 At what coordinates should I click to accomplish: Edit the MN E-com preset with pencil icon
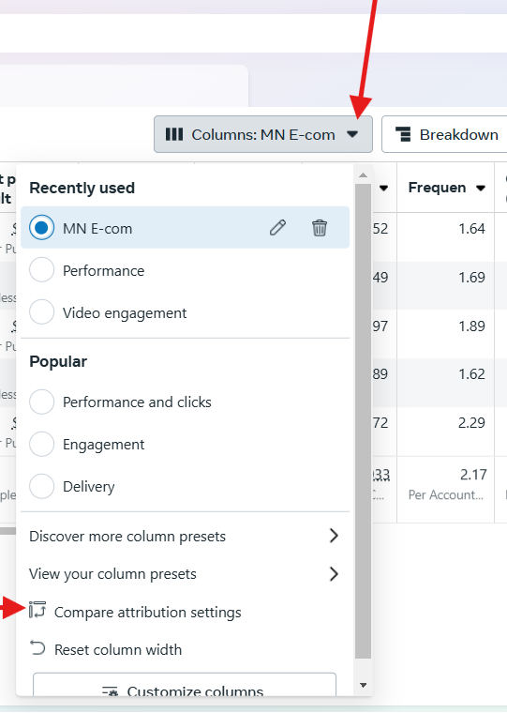pos(277,227)
